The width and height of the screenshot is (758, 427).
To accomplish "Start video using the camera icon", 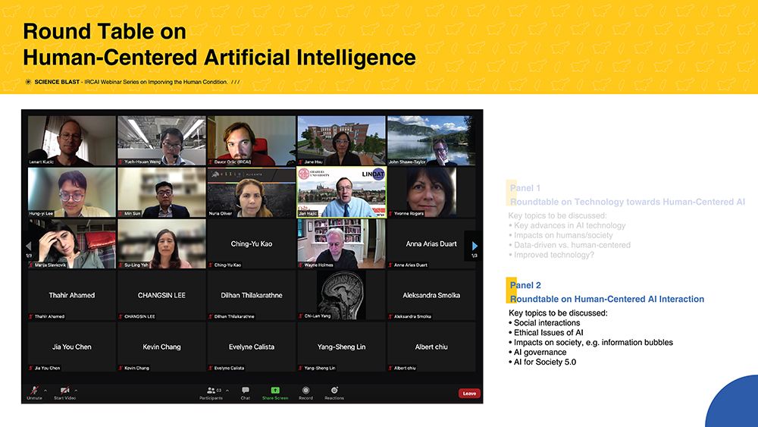I will click(x=65, y=390).
